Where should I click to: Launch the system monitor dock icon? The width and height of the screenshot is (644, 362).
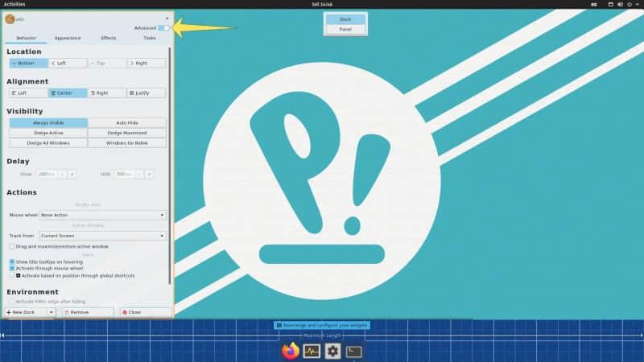click(312, 351)
